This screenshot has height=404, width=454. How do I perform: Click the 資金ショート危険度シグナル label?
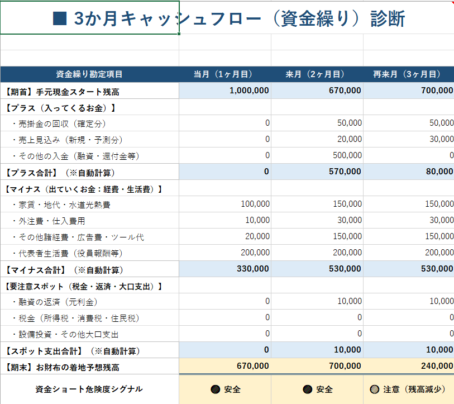point(89,389)
